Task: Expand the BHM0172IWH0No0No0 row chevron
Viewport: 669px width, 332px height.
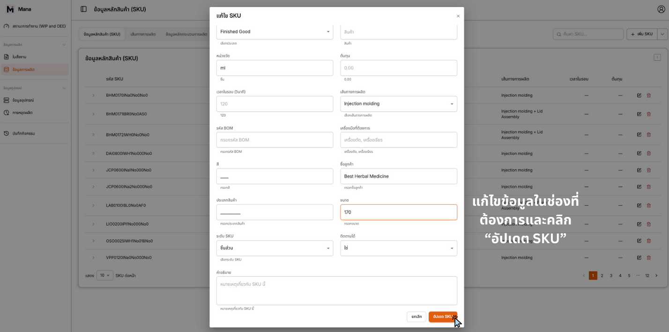Action: click(93, 134)
